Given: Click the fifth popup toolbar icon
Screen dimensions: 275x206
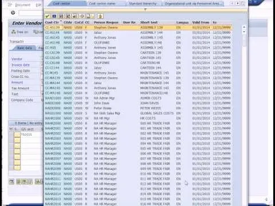Looking at the screenshot, I should coord(75,17).
